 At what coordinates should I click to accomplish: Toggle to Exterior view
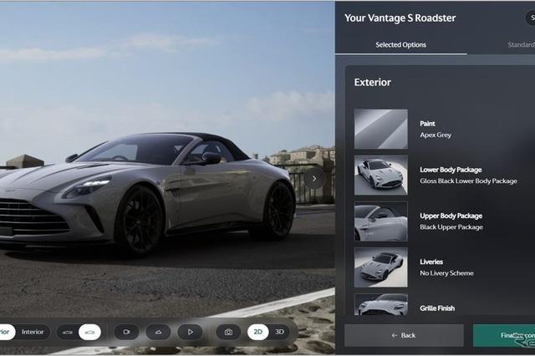5,332
